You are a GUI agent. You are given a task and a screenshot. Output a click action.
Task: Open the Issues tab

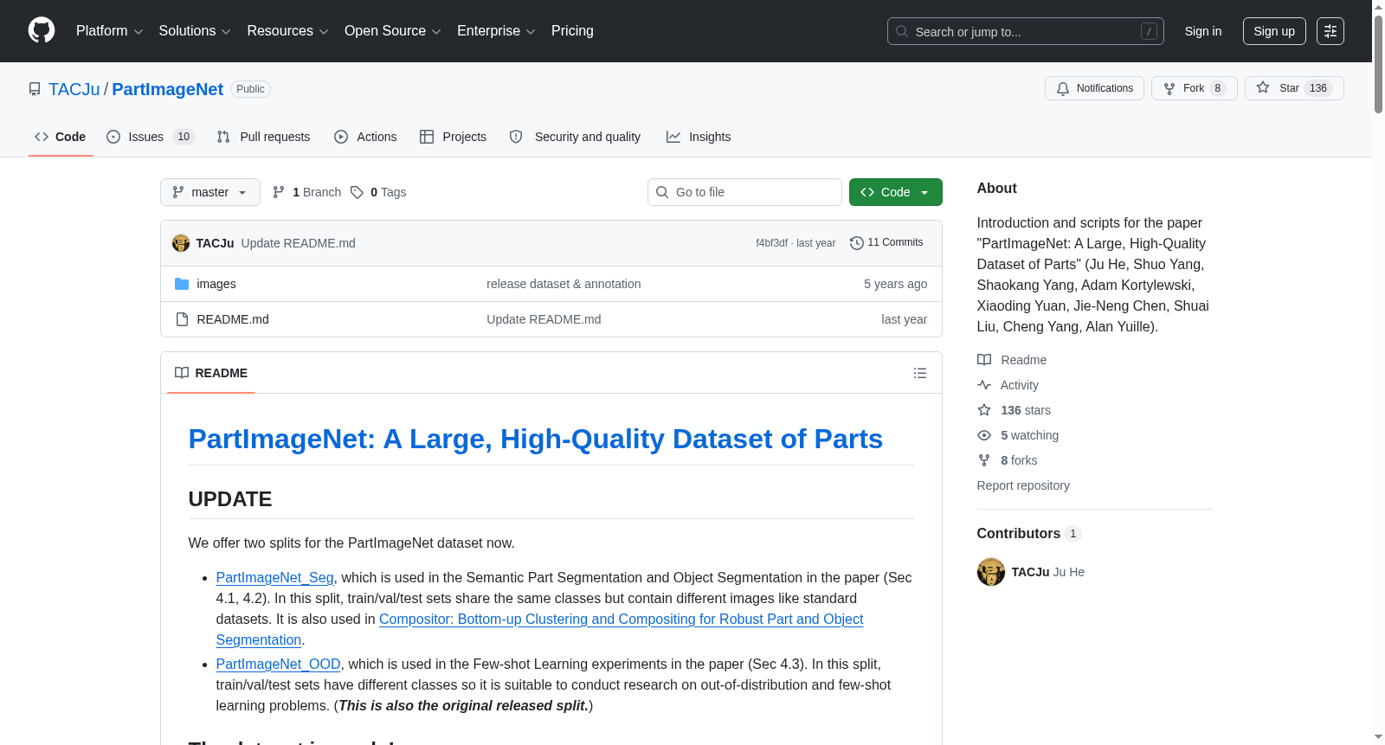click(151, 137)
